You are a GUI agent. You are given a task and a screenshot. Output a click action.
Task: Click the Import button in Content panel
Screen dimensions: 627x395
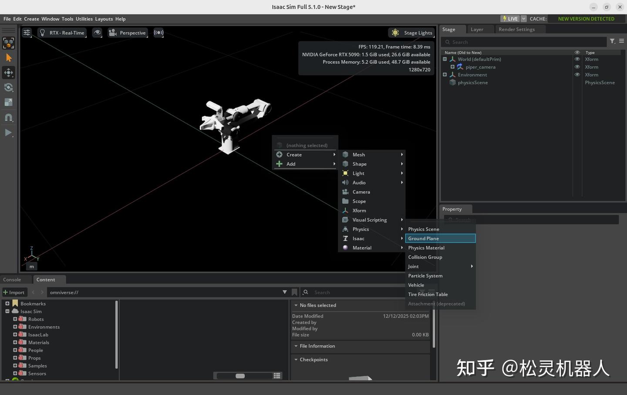14,292
